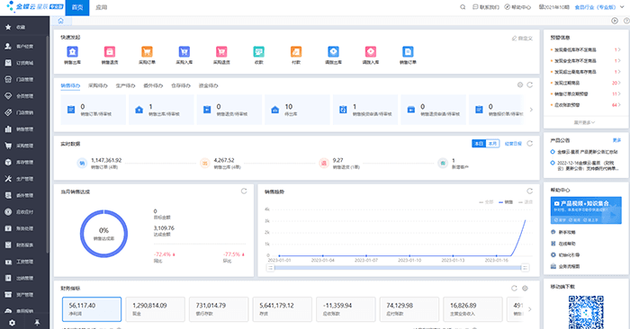Open 调拨出库 blue quick launch icon

tap(333, 52)
